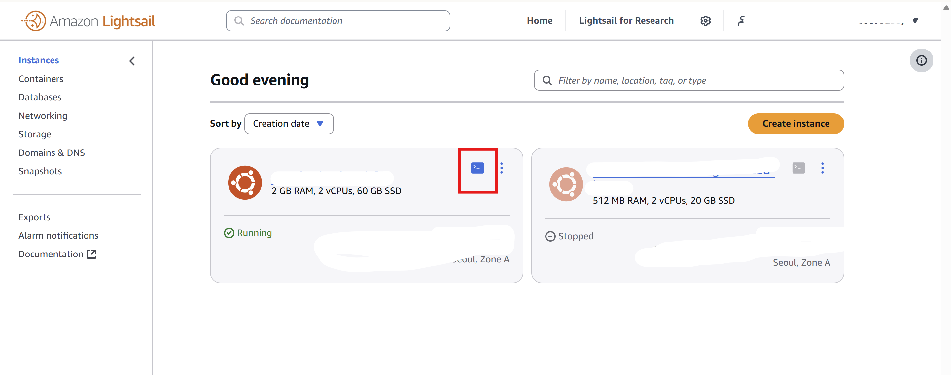This screenshot has width=951, height=375.
Task: Click the 'Good evening' heading
Action: click(x=260, y=80)
